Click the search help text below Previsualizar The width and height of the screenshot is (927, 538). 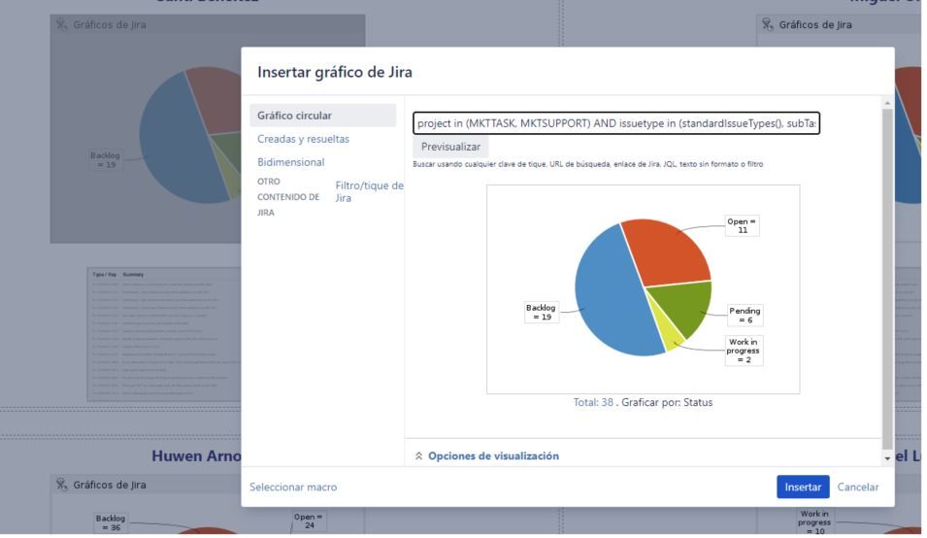click(x=587, y=164)
